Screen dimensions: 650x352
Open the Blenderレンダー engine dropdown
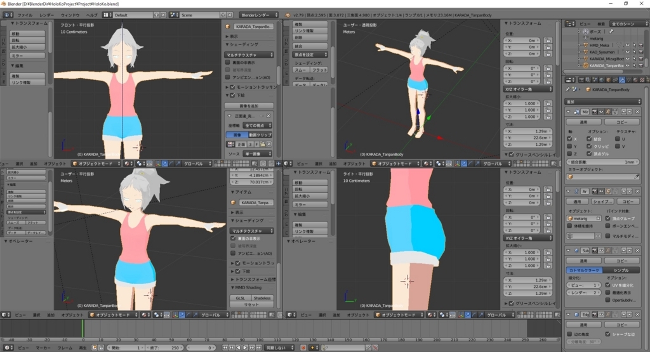[259, 15]
